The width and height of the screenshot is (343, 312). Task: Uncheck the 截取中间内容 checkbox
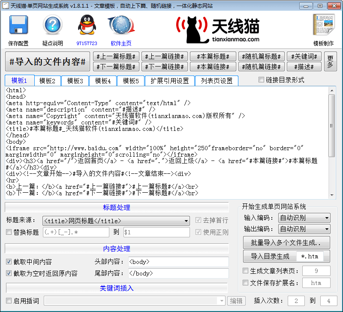(9, 262)
